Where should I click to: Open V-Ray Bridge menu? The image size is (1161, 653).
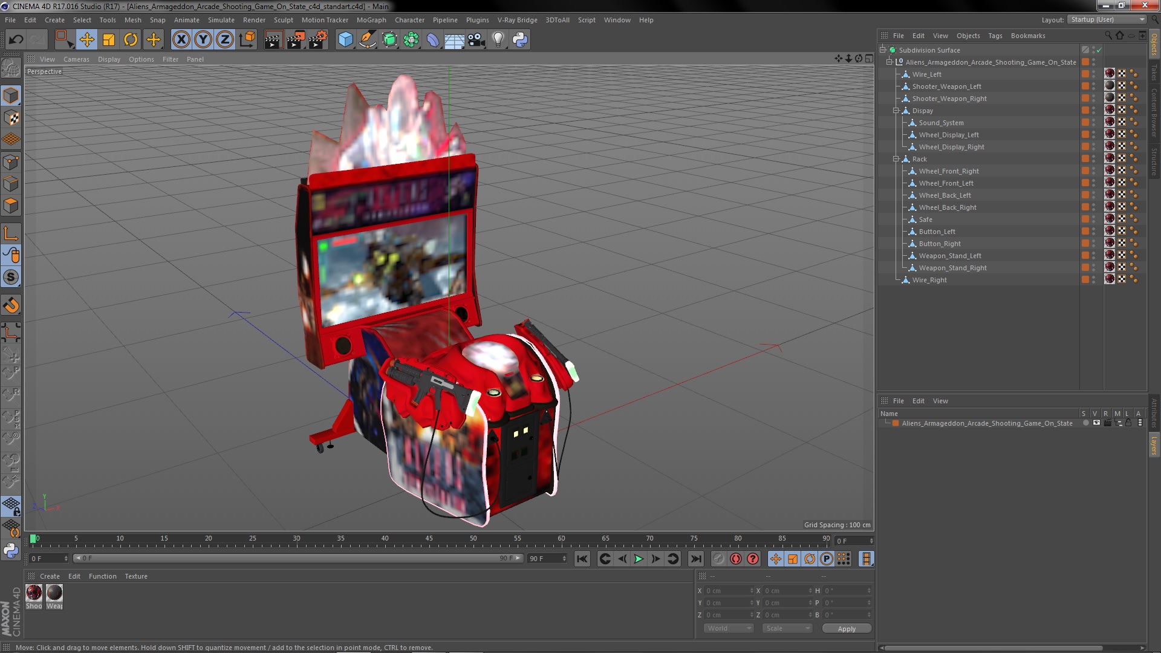(x=517, y=20)
